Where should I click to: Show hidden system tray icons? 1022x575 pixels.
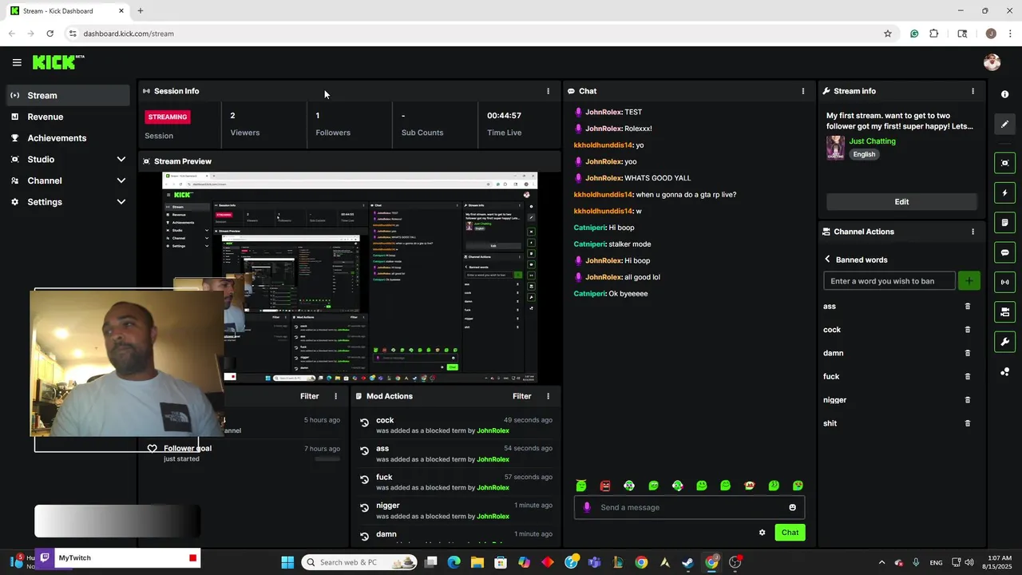click(881, 562)
